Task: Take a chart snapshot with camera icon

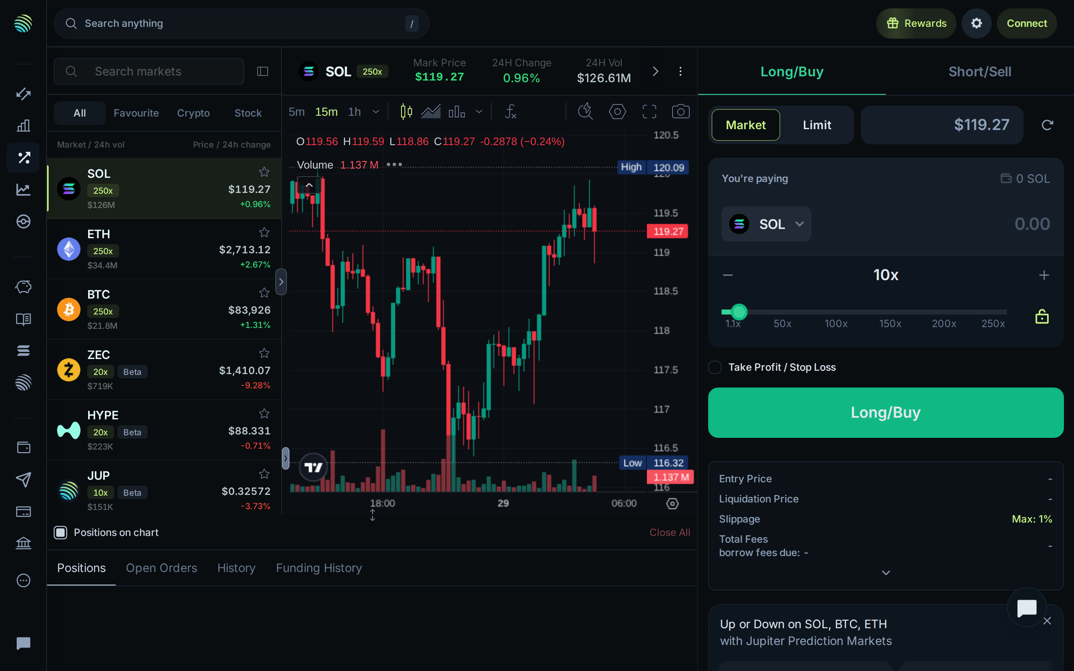Action: point(680,112)
